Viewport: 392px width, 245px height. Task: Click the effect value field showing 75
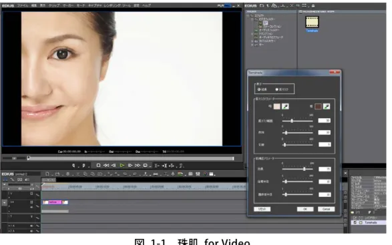[x=325, y=170]
